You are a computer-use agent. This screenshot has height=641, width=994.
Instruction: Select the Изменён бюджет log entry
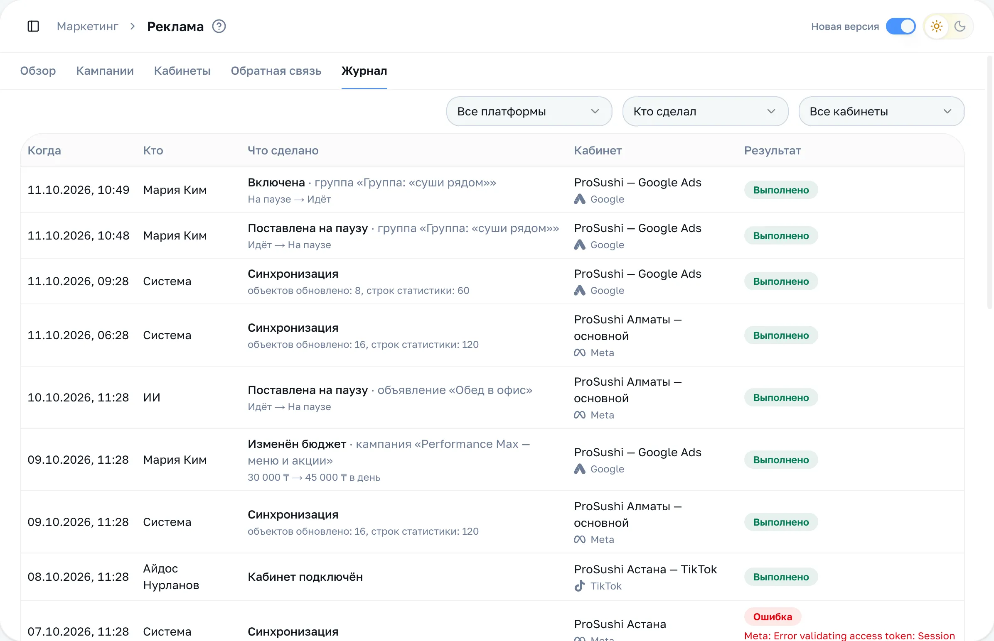(492, 460)
